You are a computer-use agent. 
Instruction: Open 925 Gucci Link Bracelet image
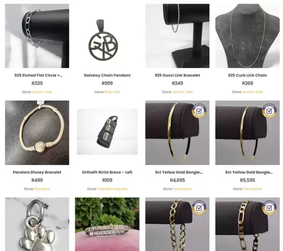177,36
